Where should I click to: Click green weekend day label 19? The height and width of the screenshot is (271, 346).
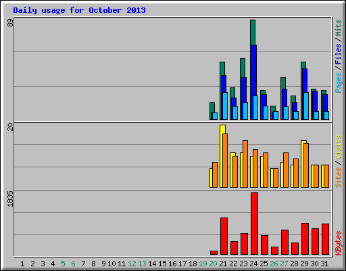pyautogui.click(x=203, y=264)
